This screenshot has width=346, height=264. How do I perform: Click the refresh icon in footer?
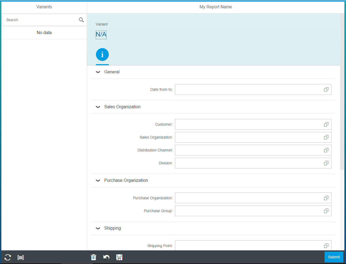[8, 257]
